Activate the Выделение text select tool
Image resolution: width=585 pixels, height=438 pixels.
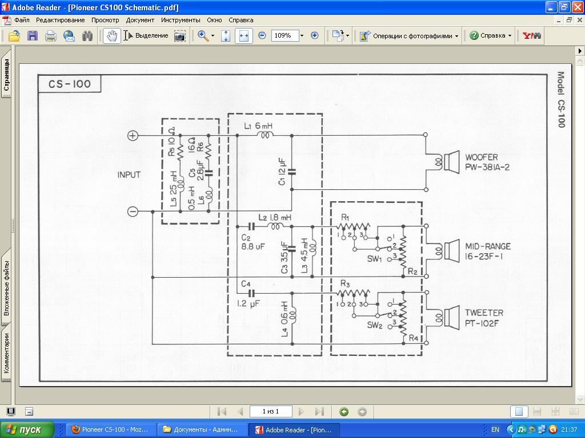[x=146, y=36]
